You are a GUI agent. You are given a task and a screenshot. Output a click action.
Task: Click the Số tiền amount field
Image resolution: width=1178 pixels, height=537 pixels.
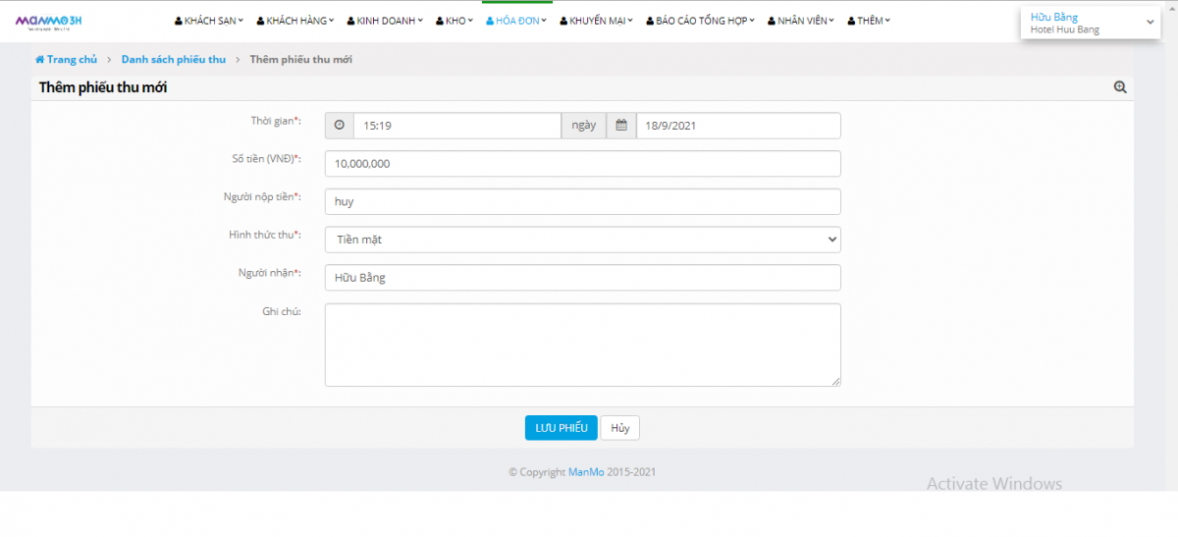[582, 164]
